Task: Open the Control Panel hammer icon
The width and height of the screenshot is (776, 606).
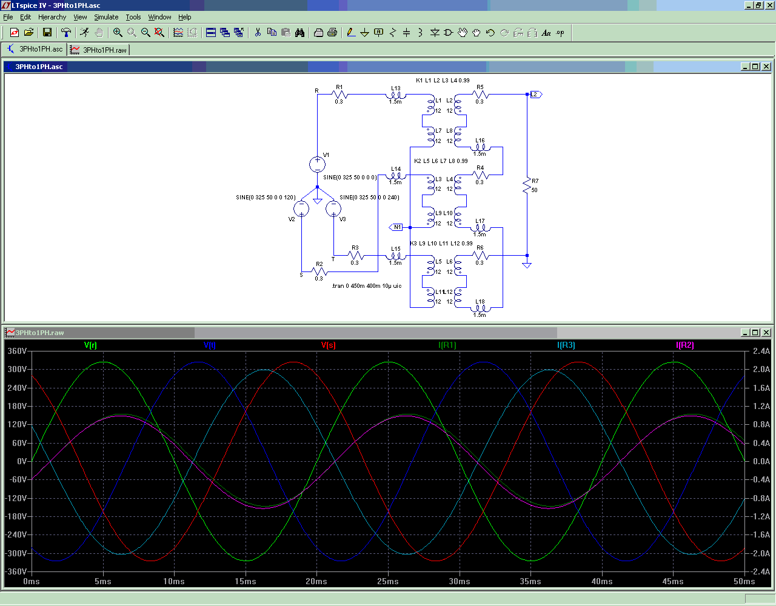Action: coord(66,32)
